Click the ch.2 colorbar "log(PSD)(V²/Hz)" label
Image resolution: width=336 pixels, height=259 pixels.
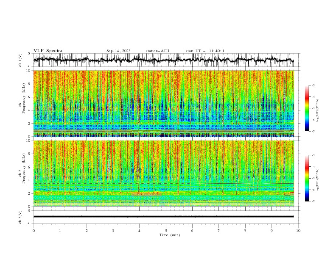[318, 180]
